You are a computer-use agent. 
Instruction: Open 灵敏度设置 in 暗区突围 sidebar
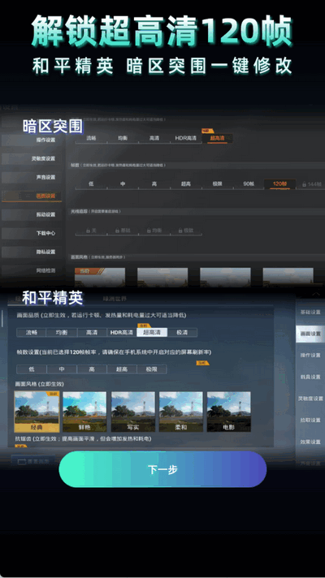tap(32, 158)
